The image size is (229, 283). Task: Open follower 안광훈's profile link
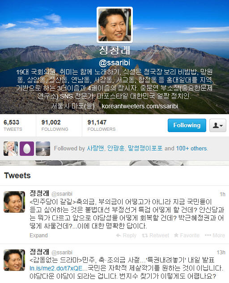click(116, 148)
